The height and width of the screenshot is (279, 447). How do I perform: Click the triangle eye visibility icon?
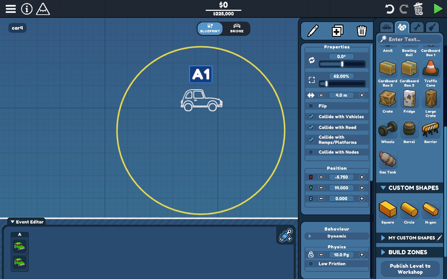pyautogui.click(x=43, y=9)
